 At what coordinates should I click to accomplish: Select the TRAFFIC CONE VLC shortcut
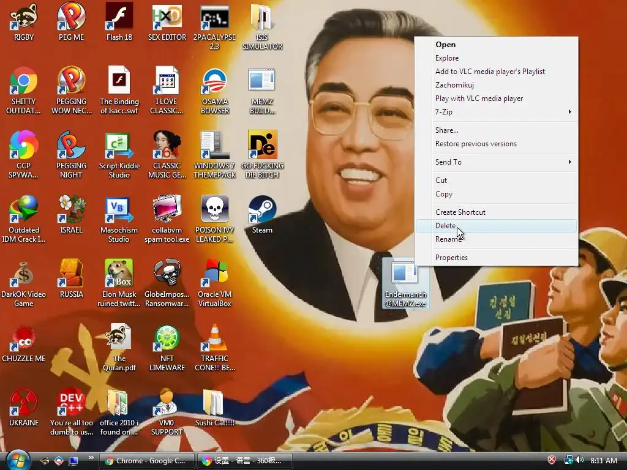click(215, 348)
